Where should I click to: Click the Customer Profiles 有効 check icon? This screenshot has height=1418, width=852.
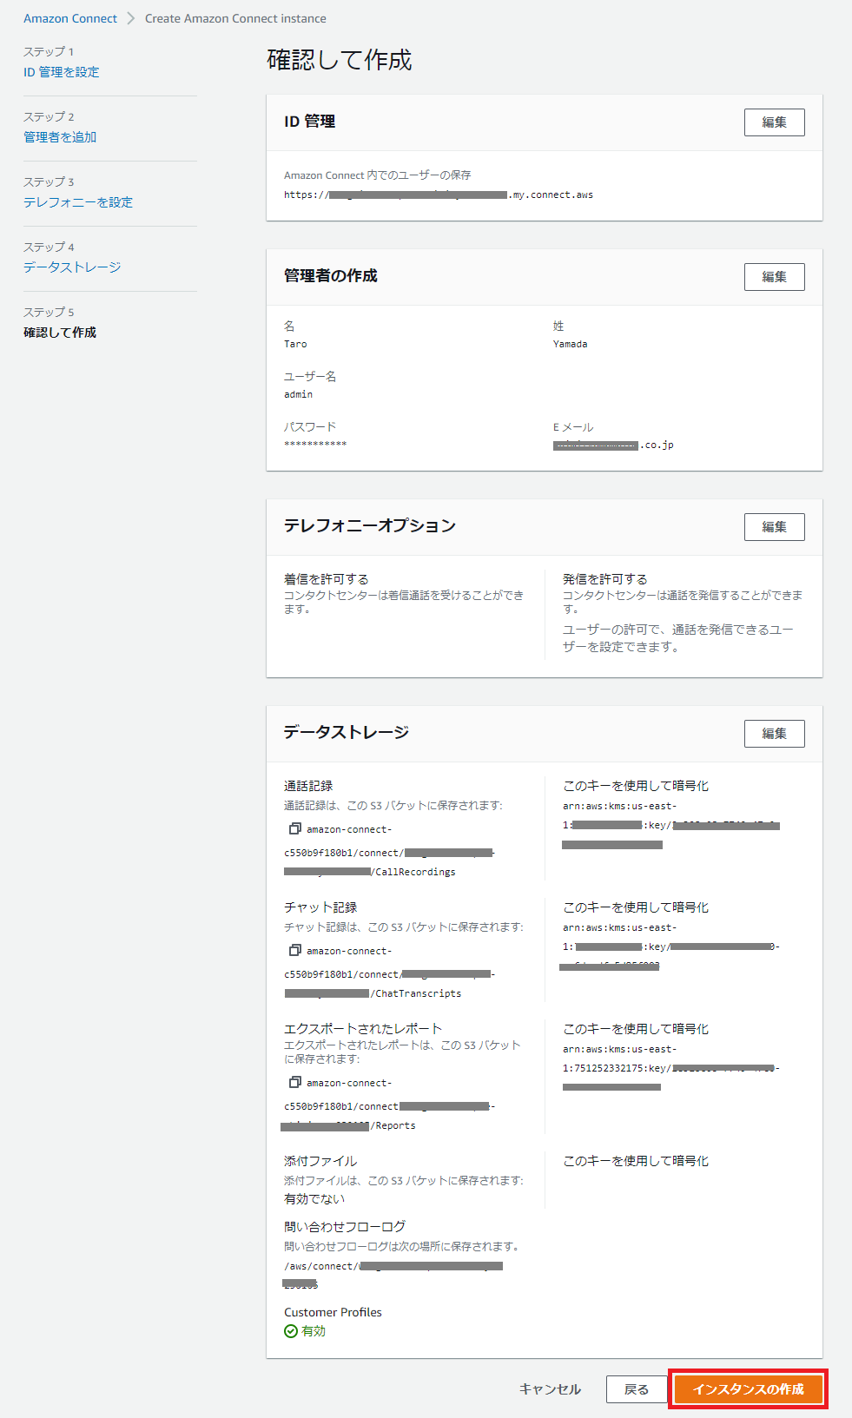[291, 1331]
